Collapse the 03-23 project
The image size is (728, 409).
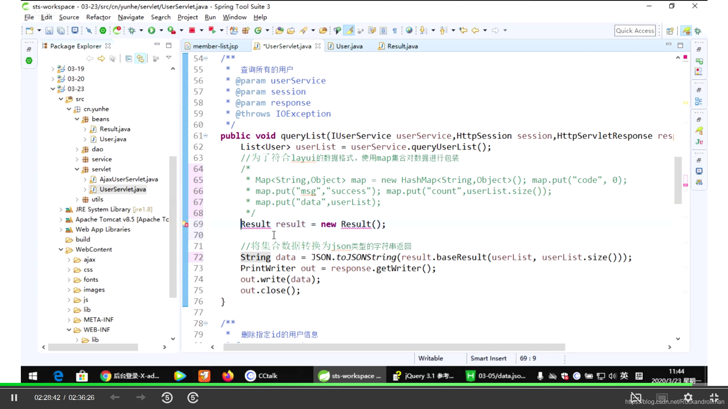53,89
